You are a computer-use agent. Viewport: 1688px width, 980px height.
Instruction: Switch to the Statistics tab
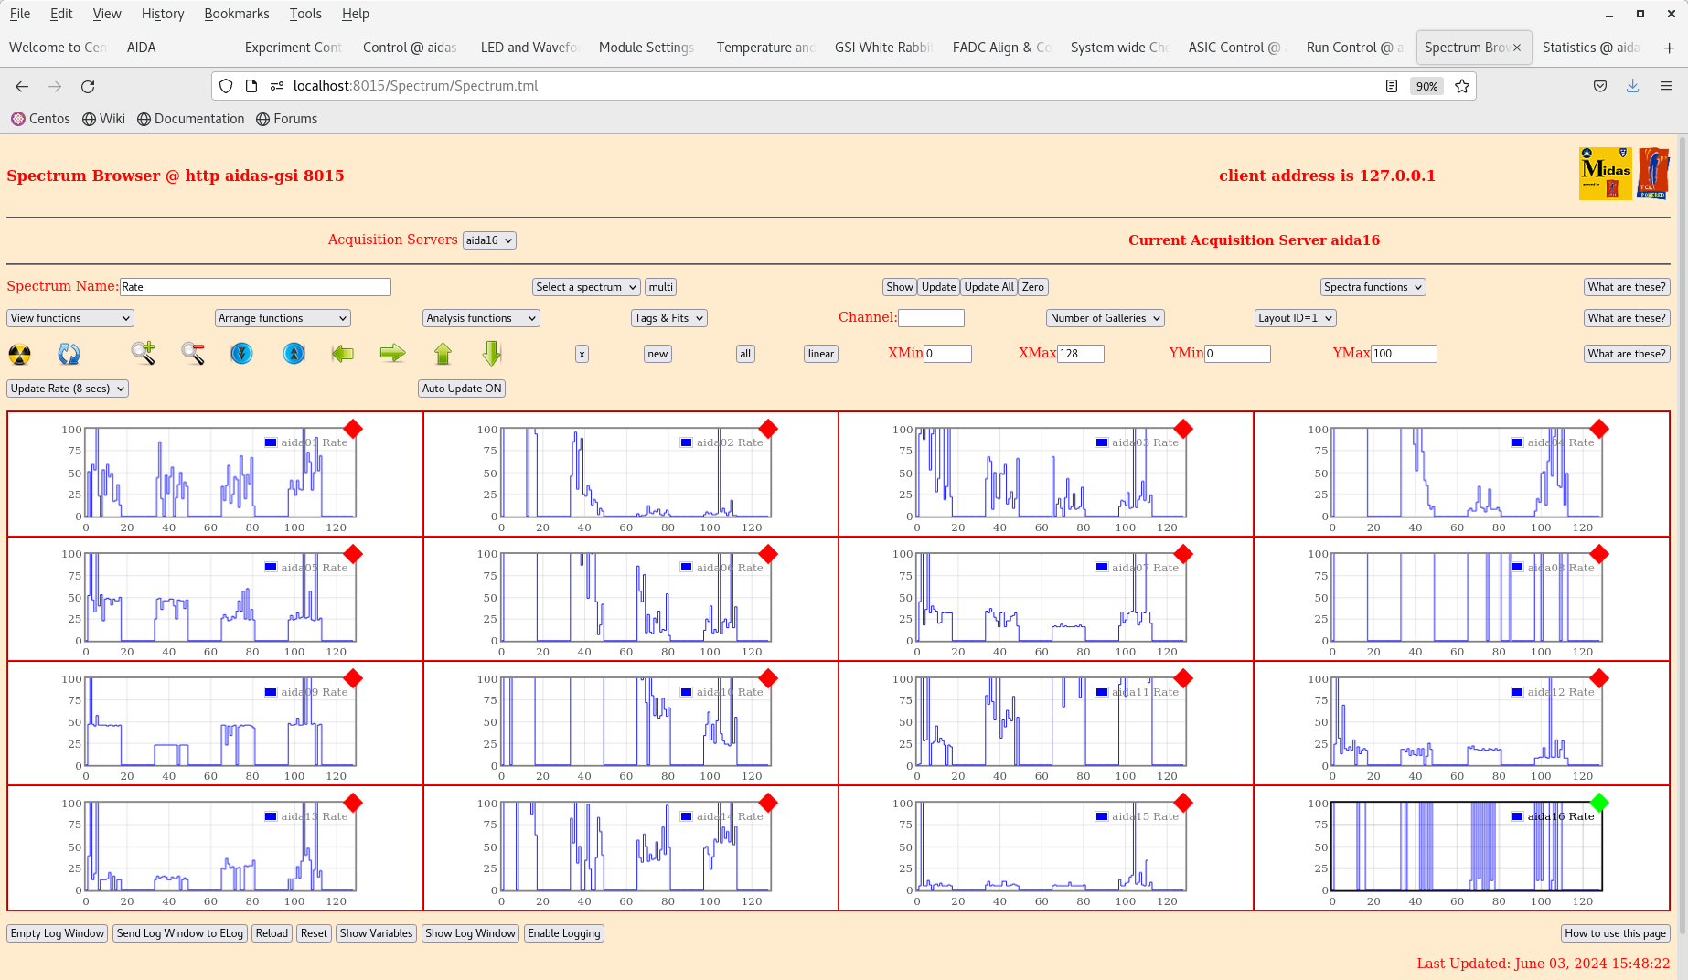(1592, 48)
